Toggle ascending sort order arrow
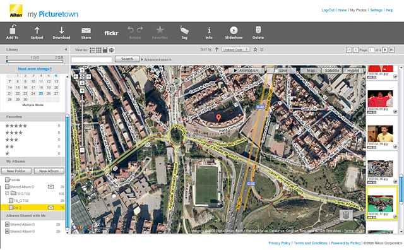 tap(217, 49)
